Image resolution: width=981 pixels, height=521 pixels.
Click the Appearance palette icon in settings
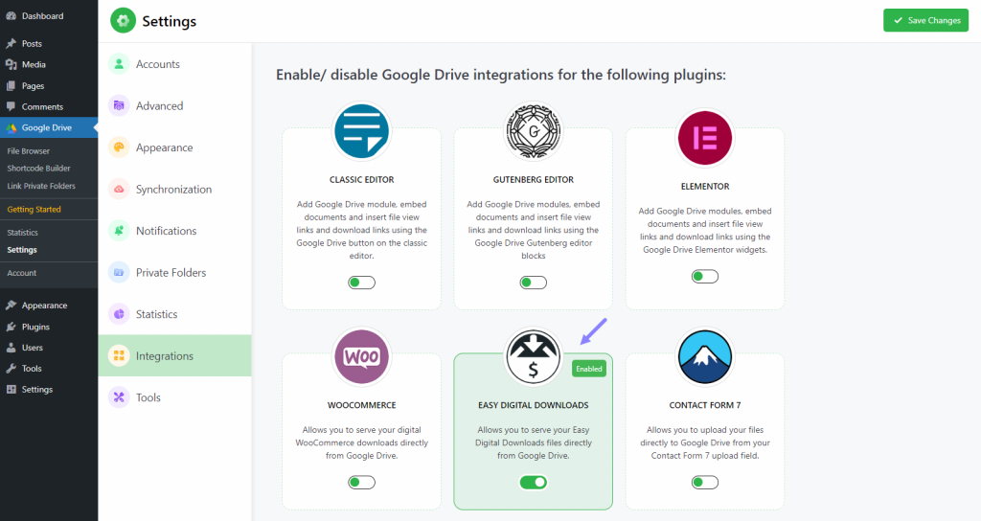point(119,147)
